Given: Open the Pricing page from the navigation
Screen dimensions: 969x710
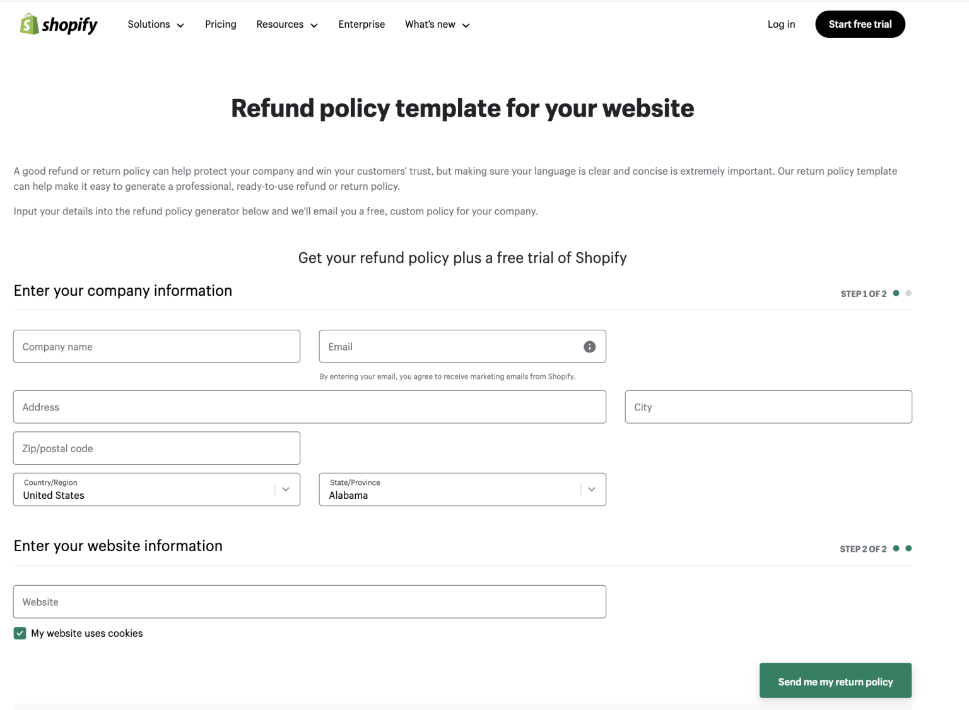Looking at the screenshot, I should point(220,24).
